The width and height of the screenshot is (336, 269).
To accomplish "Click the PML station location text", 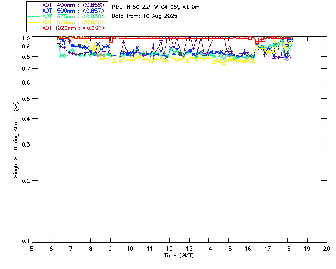I will coord(156,7).
